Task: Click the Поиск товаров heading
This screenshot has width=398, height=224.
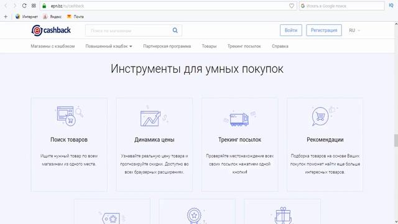Action: click(x=69, y=139)
